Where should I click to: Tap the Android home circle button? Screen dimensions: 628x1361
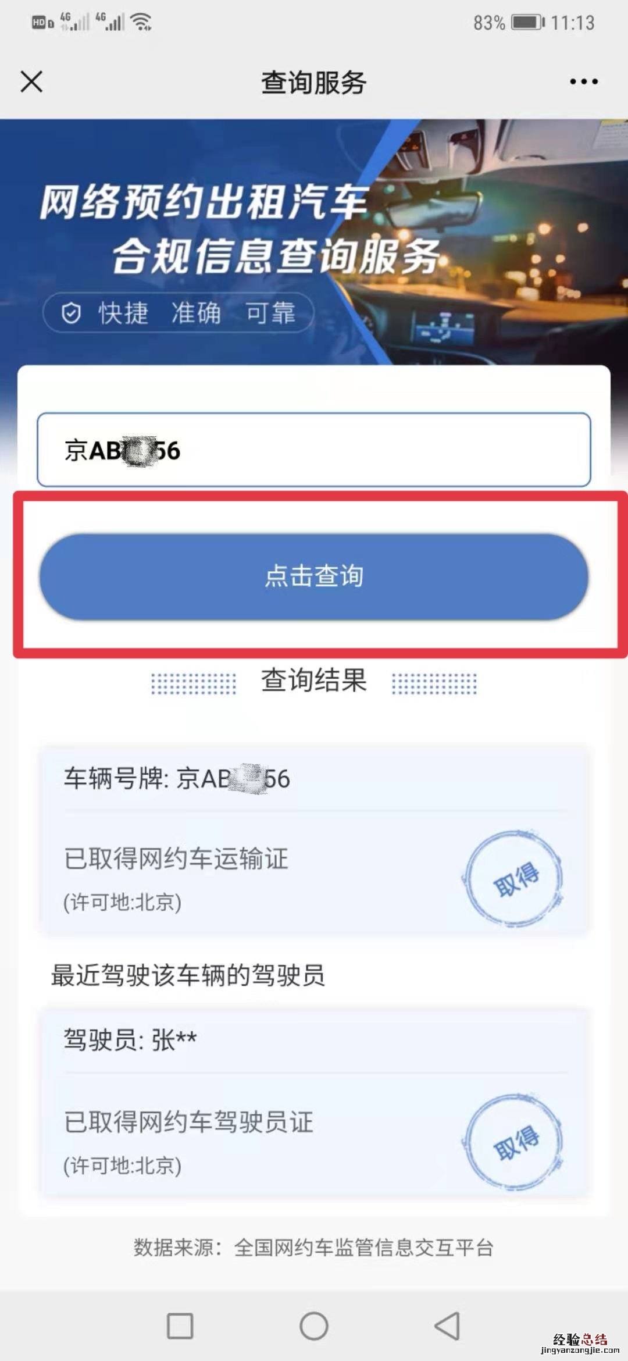[x=314, y=1326]
